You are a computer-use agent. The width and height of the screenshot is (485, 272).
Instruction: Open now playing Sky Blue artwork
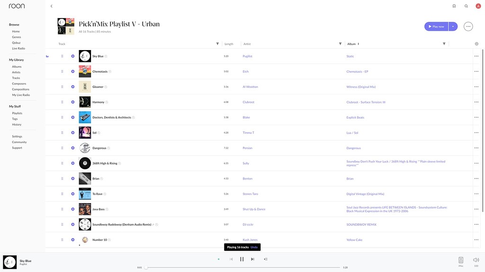(9, 262)
